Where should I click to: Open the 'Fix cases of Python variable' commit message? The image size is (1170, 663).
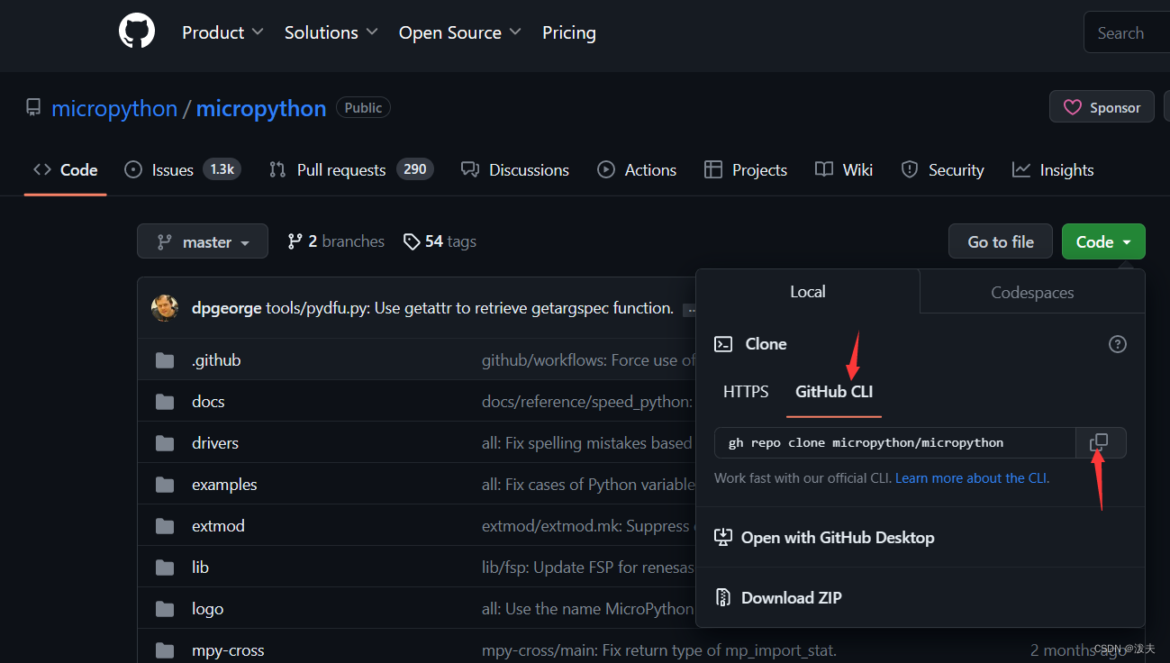click(x=588, y=485)
